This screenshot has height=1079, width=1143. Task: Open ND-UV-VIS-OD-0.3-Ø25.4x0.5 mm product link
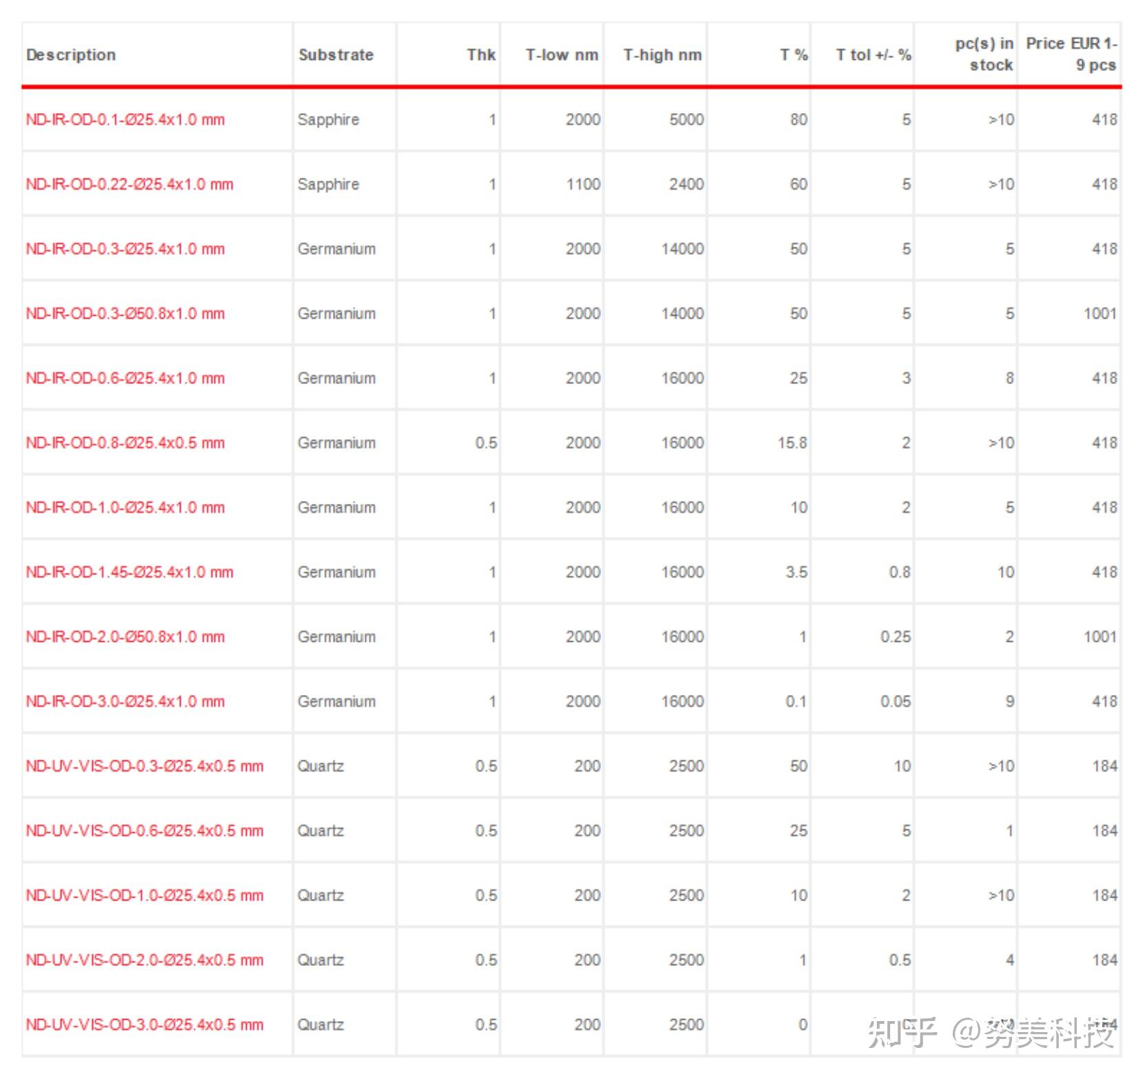(x=145, y=767)
